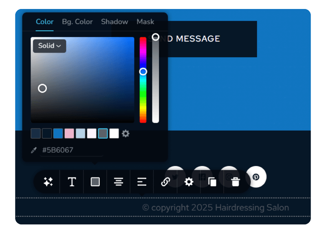
Task: Select the highlighted gray color swatch
Action: (x=103, y=133)
